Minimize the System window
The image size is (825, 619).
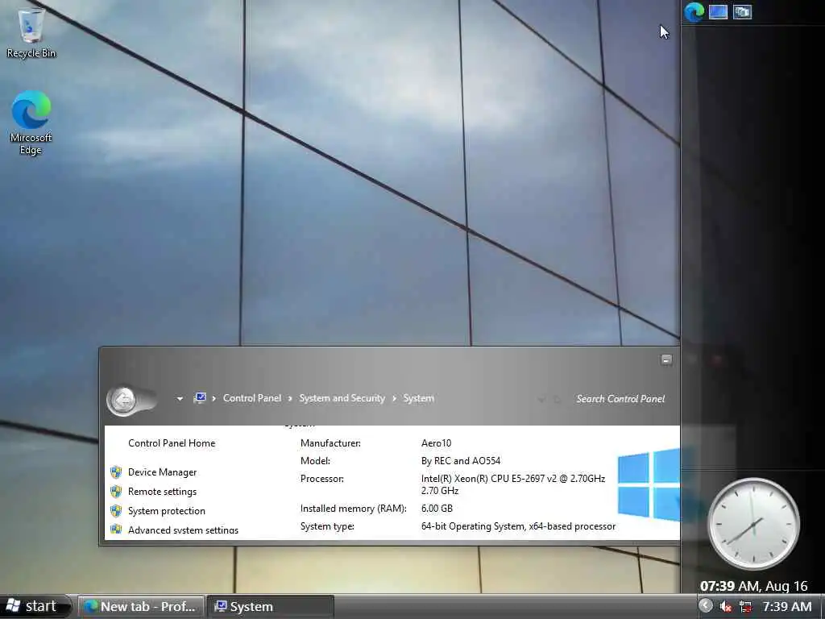666,359
